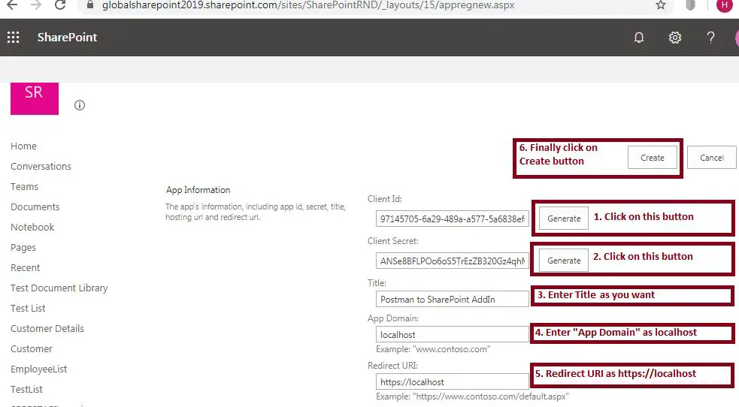Image resolution: width=739 pixels, height=407 pixels.
Task: Open Documents in the left navigation
Action: [x=35, y=207]
